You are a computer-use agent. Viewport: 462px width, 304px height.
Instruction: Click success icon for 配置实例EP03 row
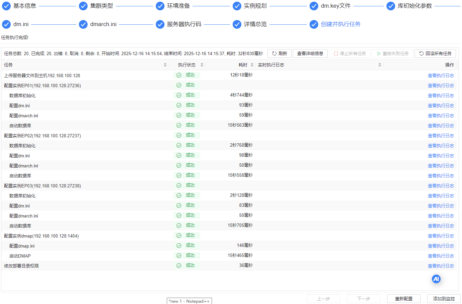tap(179, 185)
